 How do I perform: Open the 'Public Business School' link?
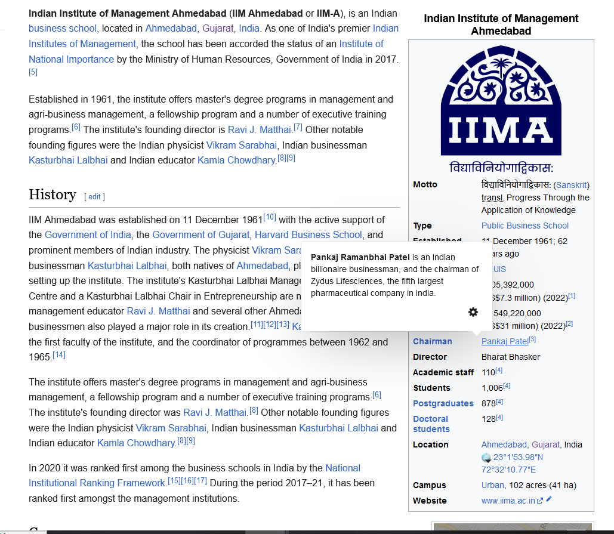point(524,226)
